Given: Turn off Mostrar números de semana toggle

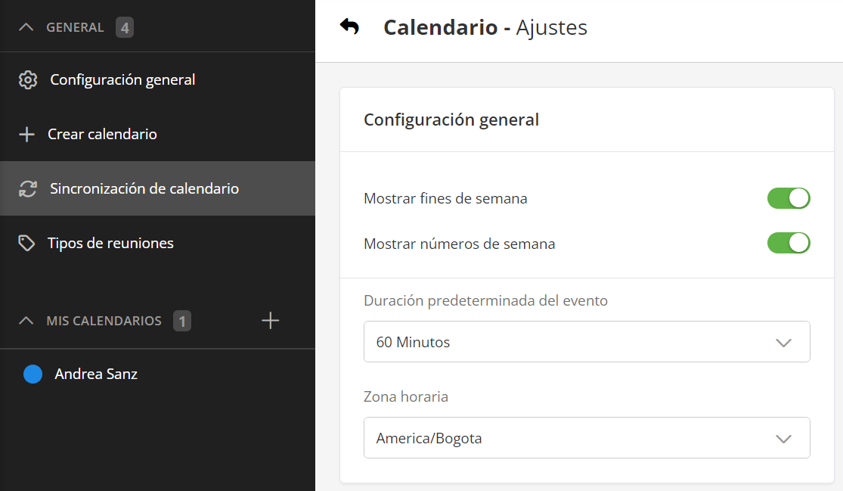Looking at the screenshot, I should [x=789, y=243].
